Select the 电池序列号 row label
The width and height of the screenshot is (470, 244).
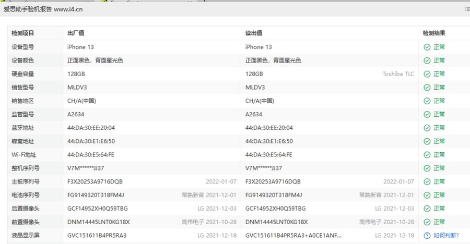click(26, 195)
